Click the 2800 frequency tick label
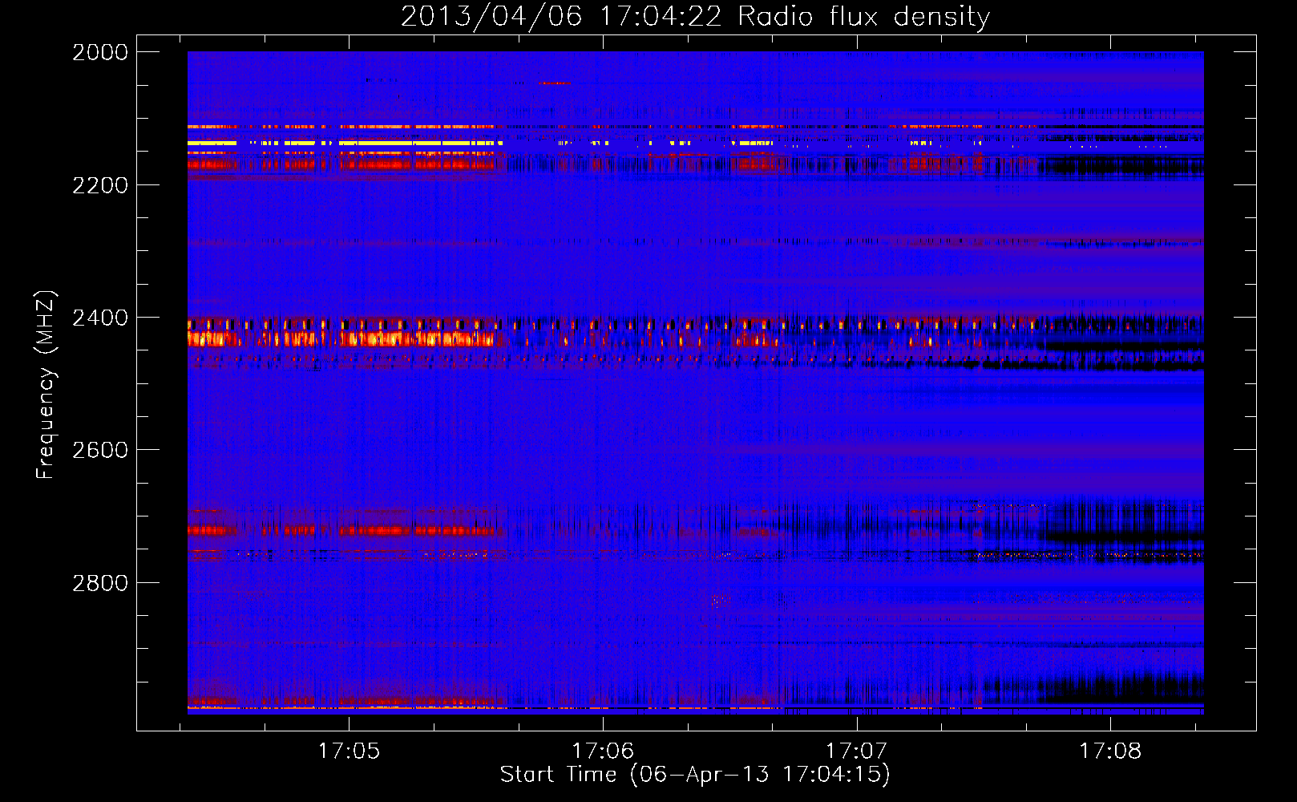Image resolution: width=1297 pixels, height=802 pixels. click(100, 583)
